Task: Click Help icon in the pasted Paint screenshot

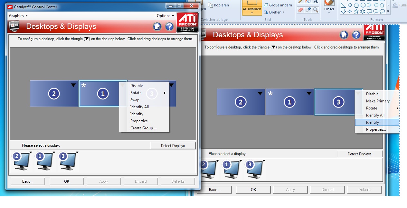Action: (356, 35)
